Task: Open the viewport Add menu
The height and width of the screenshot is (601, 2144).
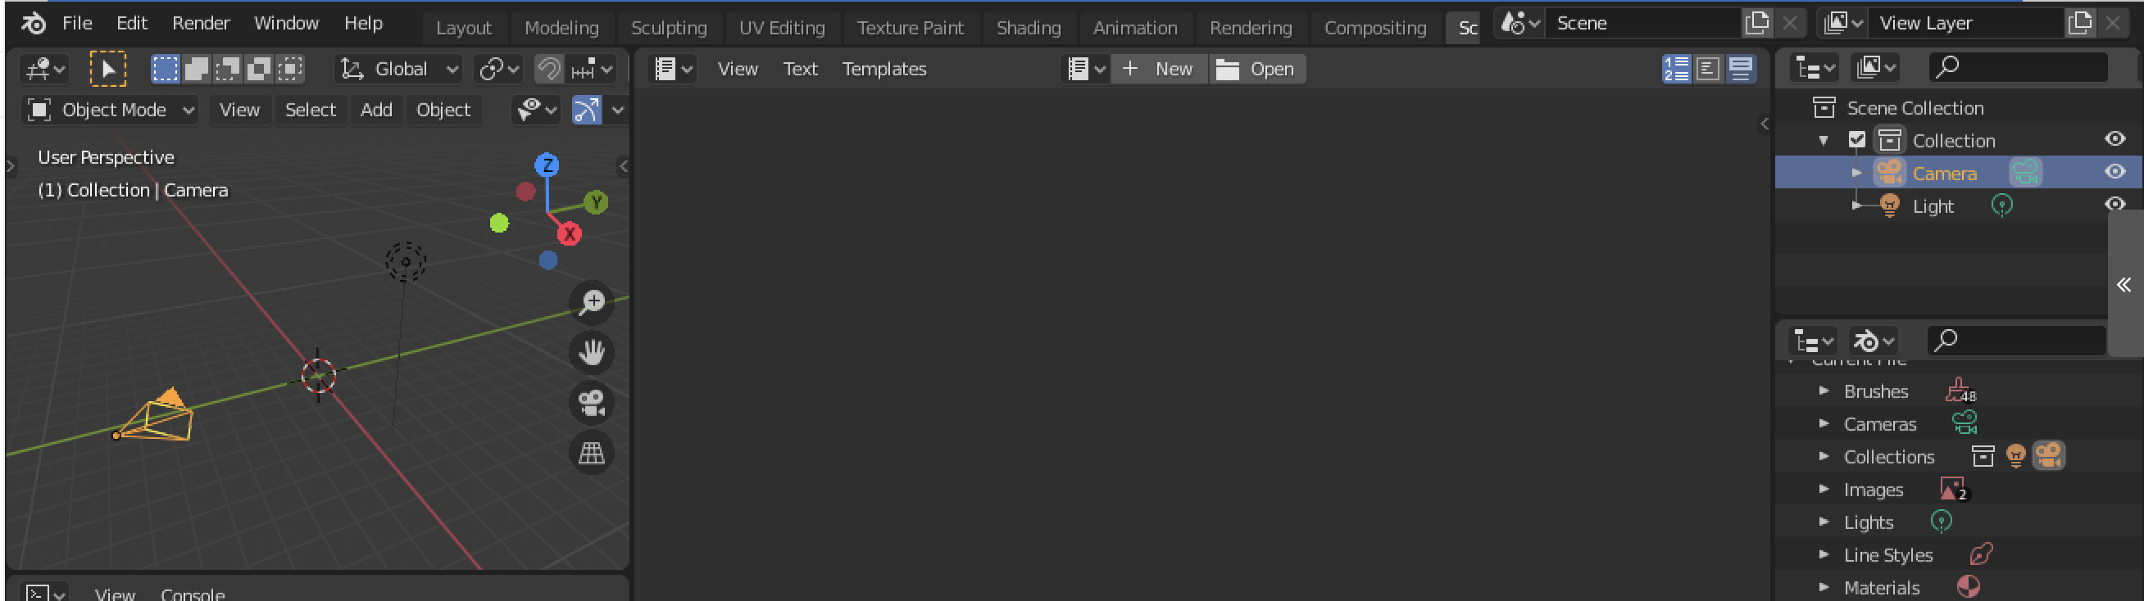Action: pos(375,110)
